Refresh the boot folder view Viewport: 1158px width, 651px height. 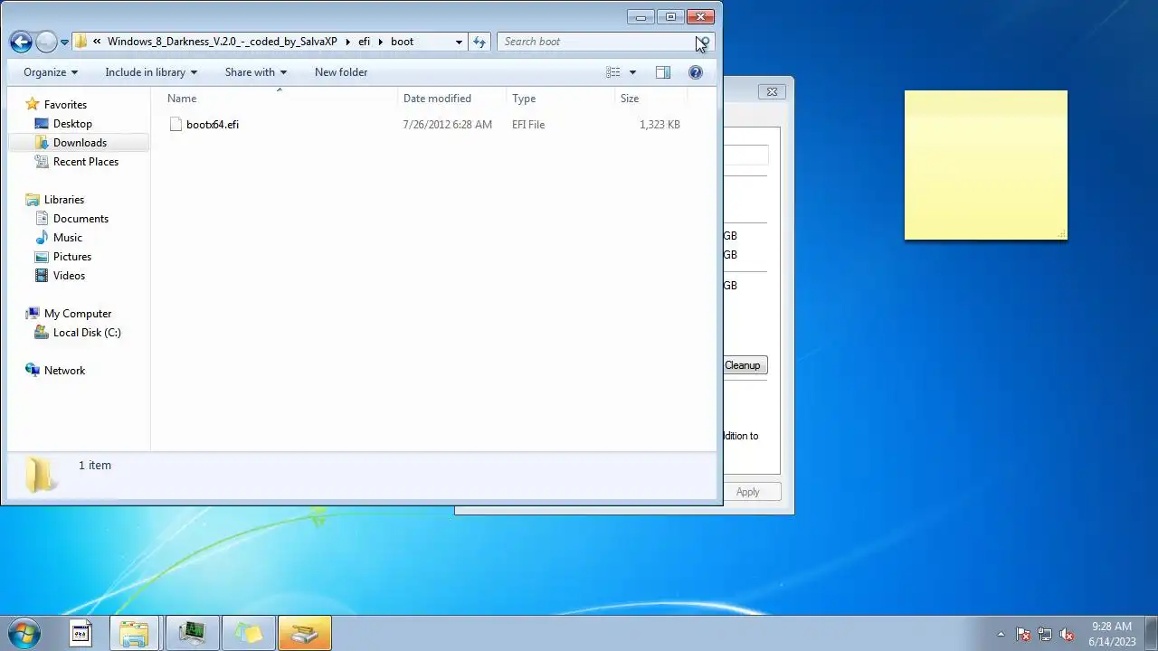(479, 42)
